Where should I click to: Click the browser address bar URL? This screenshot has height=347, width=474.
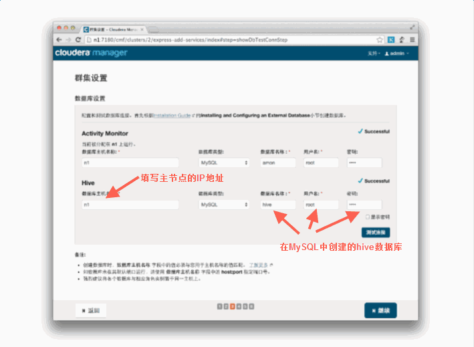pos(191,40)
